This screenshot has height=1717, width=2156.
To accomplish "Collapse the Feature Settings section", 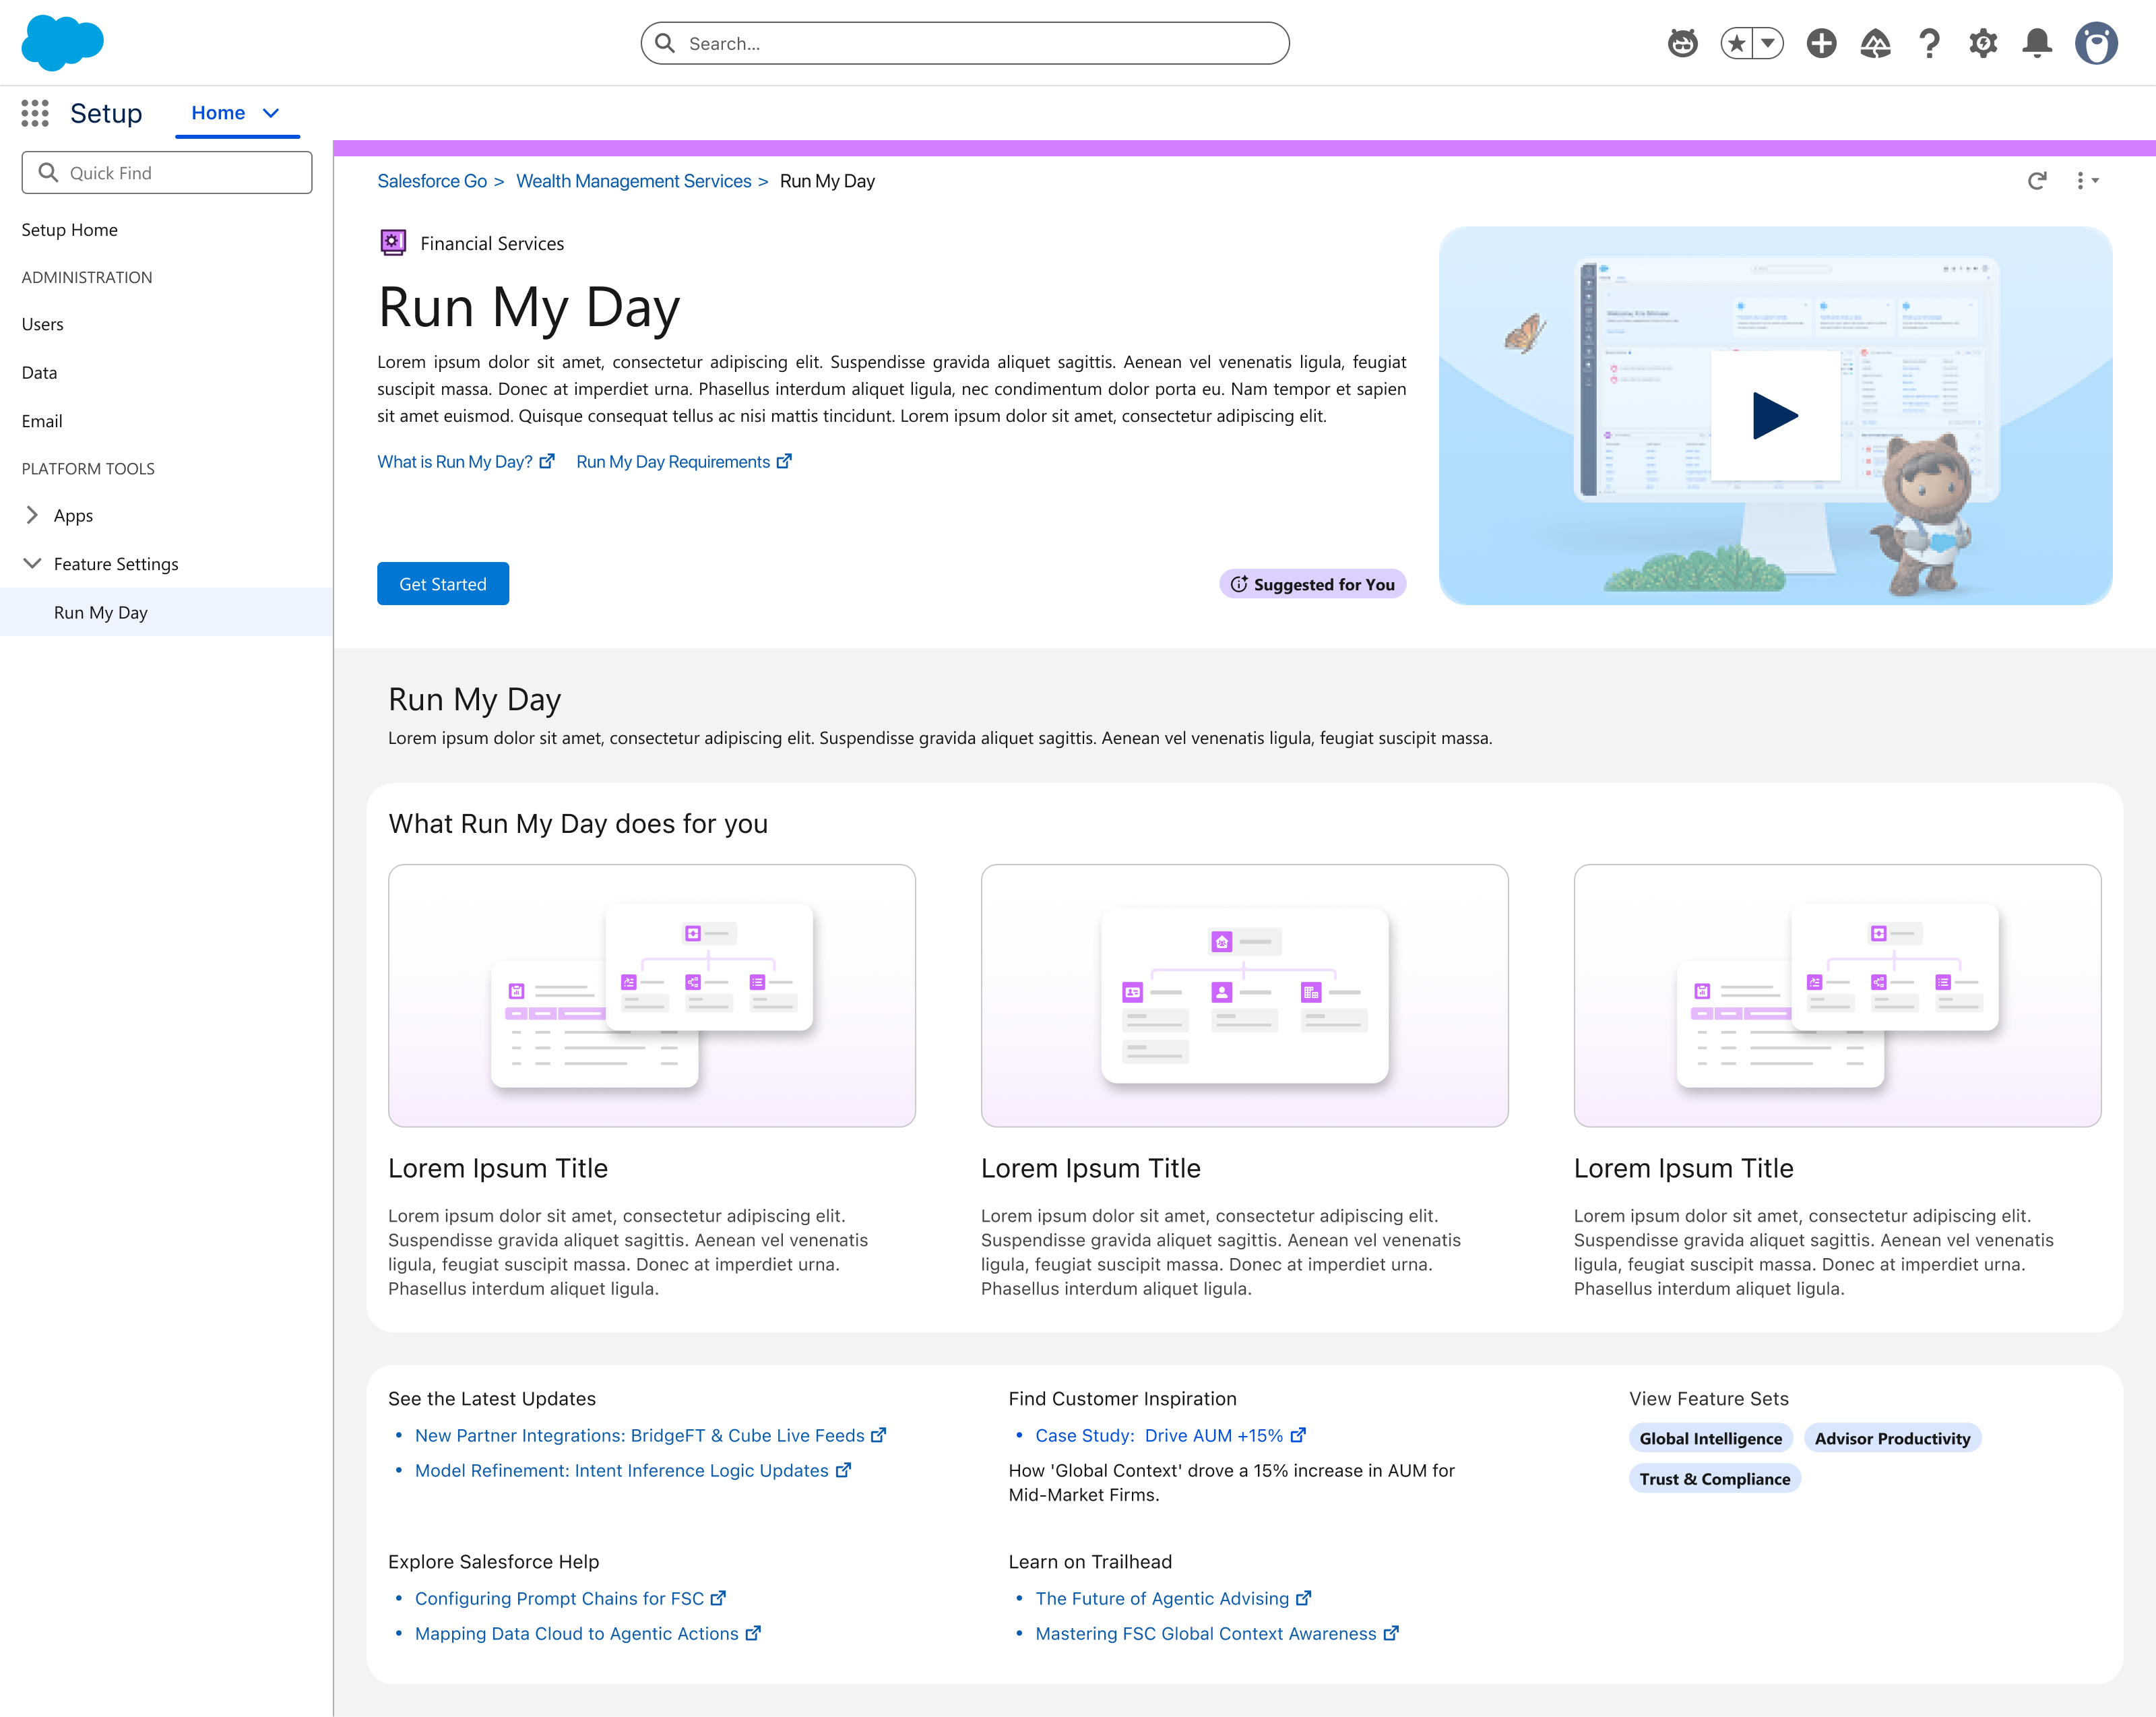I will (x=32, y=563).
